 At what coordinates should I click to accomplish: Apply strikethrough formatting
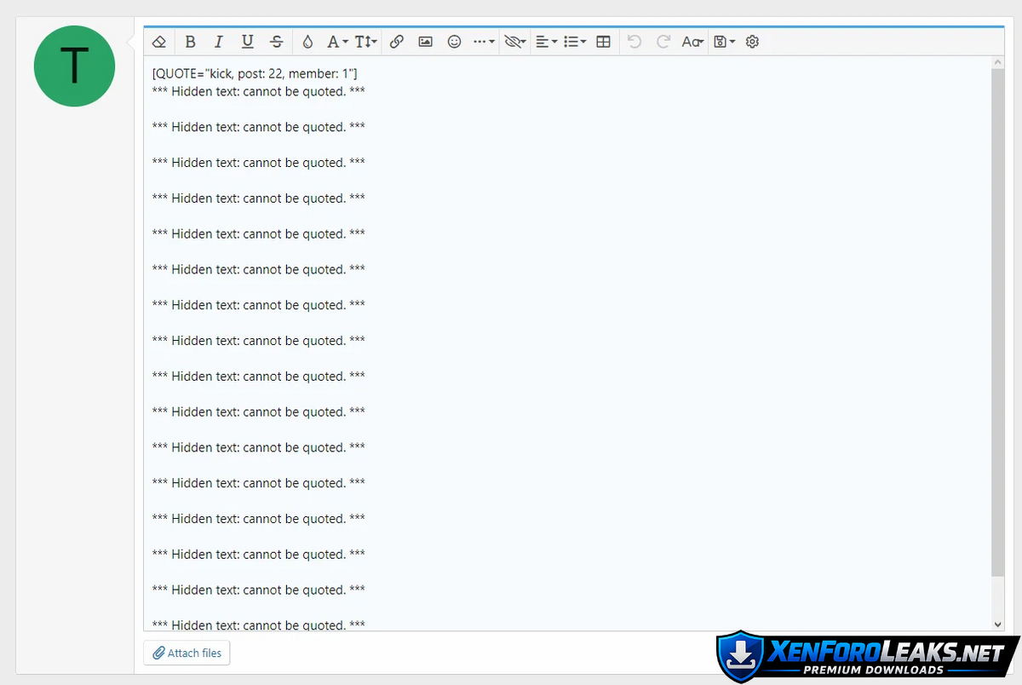pyautogui.click(x=277, y=42)
